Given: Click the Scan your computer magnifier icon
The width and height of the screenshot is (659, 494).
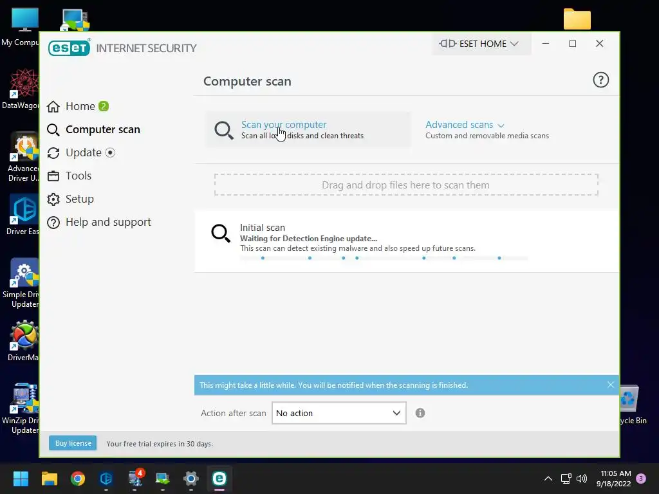Looking at the screenshot, I should [x=223, y=130].
